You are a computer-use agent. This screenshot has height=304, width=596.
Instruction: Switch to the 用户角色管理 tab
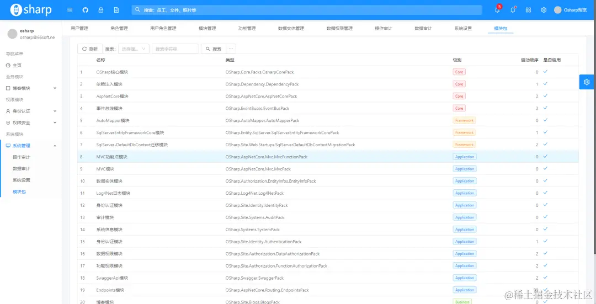[x=163, y=29]
